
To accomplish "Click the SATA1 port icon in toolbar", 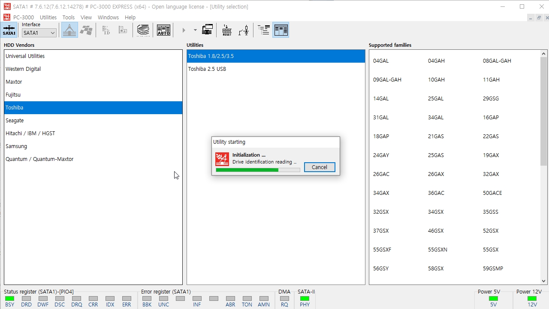I will click(x=9, y=30).
